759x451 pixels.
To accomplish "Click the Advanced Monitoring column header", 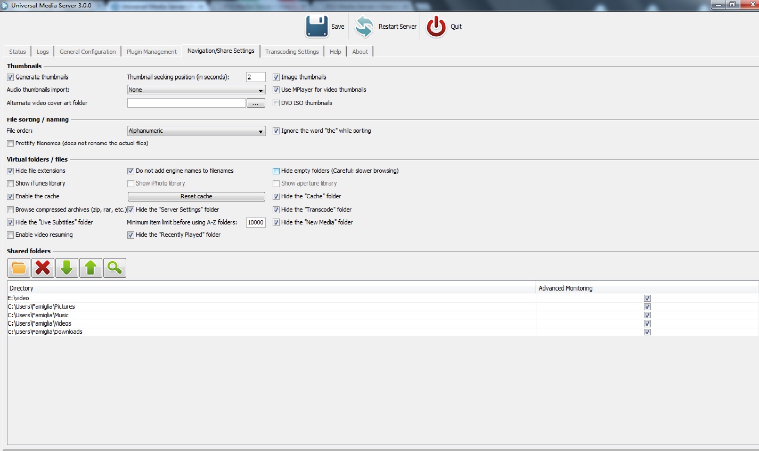I will (x=647, y=288).
